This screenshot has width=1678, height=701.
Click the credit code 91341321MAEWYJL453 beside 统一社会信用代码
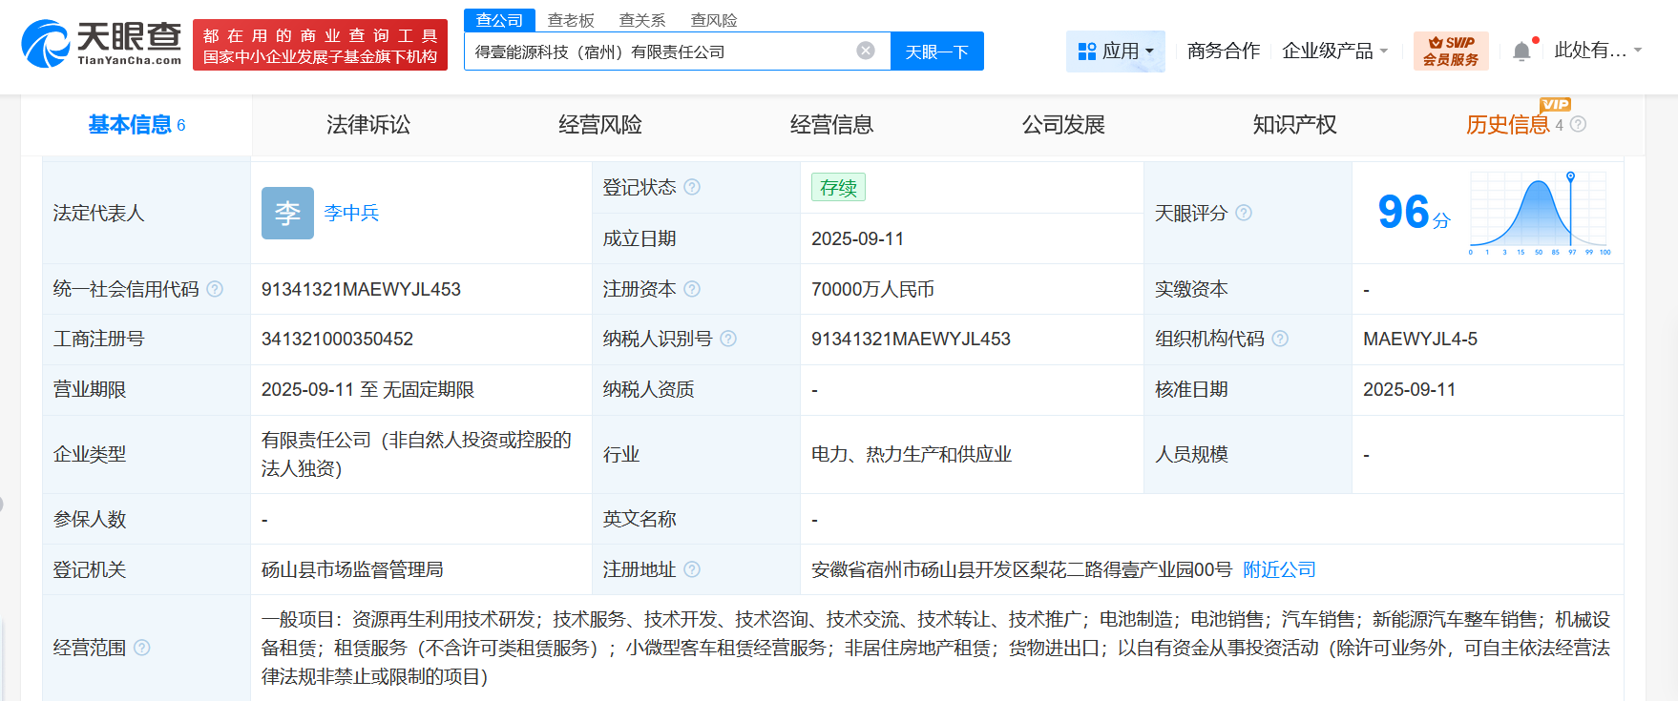361,289
